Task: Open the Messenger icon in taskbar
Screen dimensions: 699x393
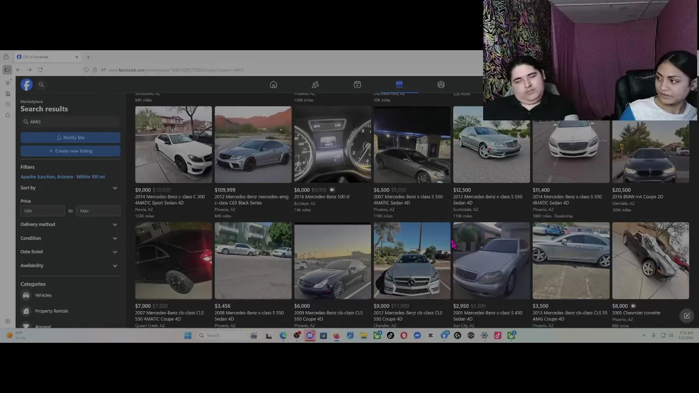Action: pyautogui.click(x=417, y=336)
